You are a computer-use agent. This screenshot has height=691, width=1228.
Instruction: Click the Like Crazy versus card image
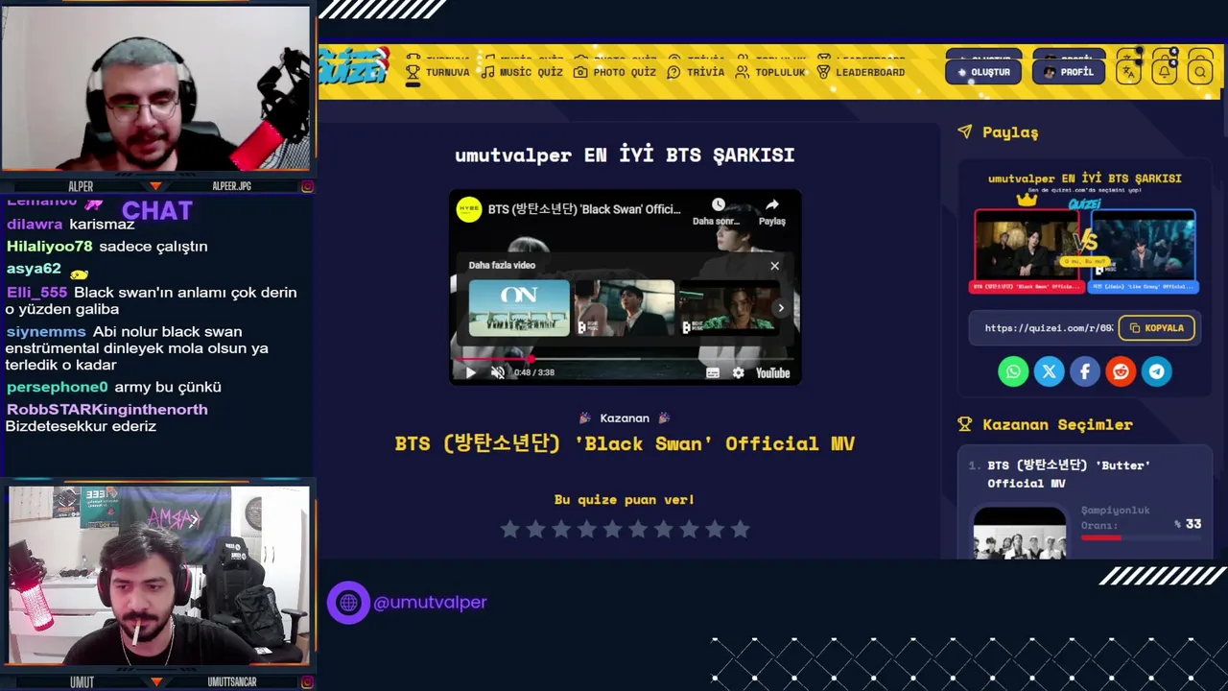point(1143,246)
